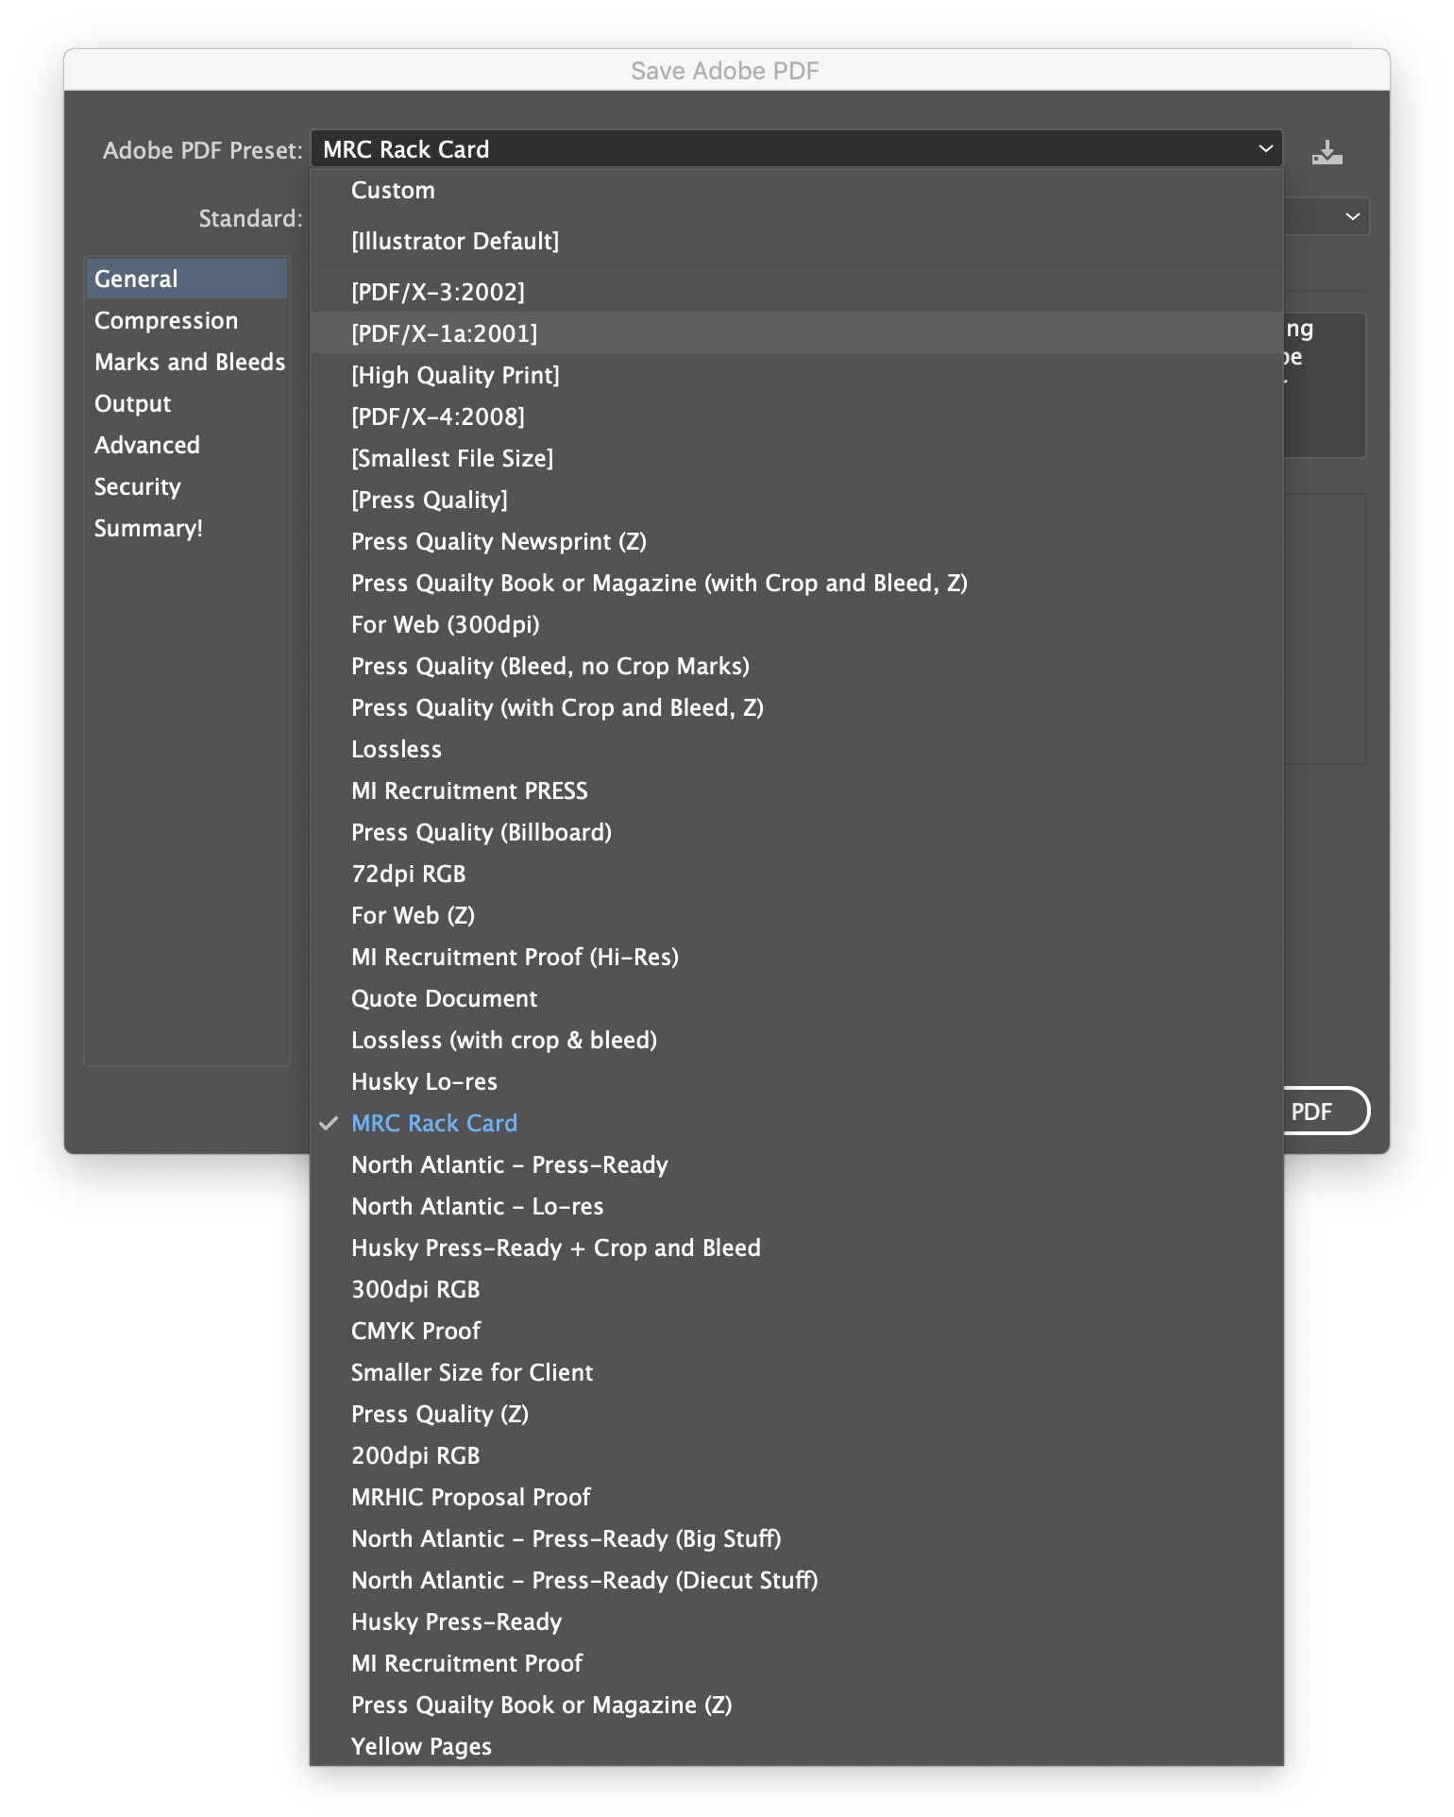Image resolution: width=1454 pixels, height=1817 pixels.
Task: Select the CMYK Proof preset
Action: click(797, 1331)
